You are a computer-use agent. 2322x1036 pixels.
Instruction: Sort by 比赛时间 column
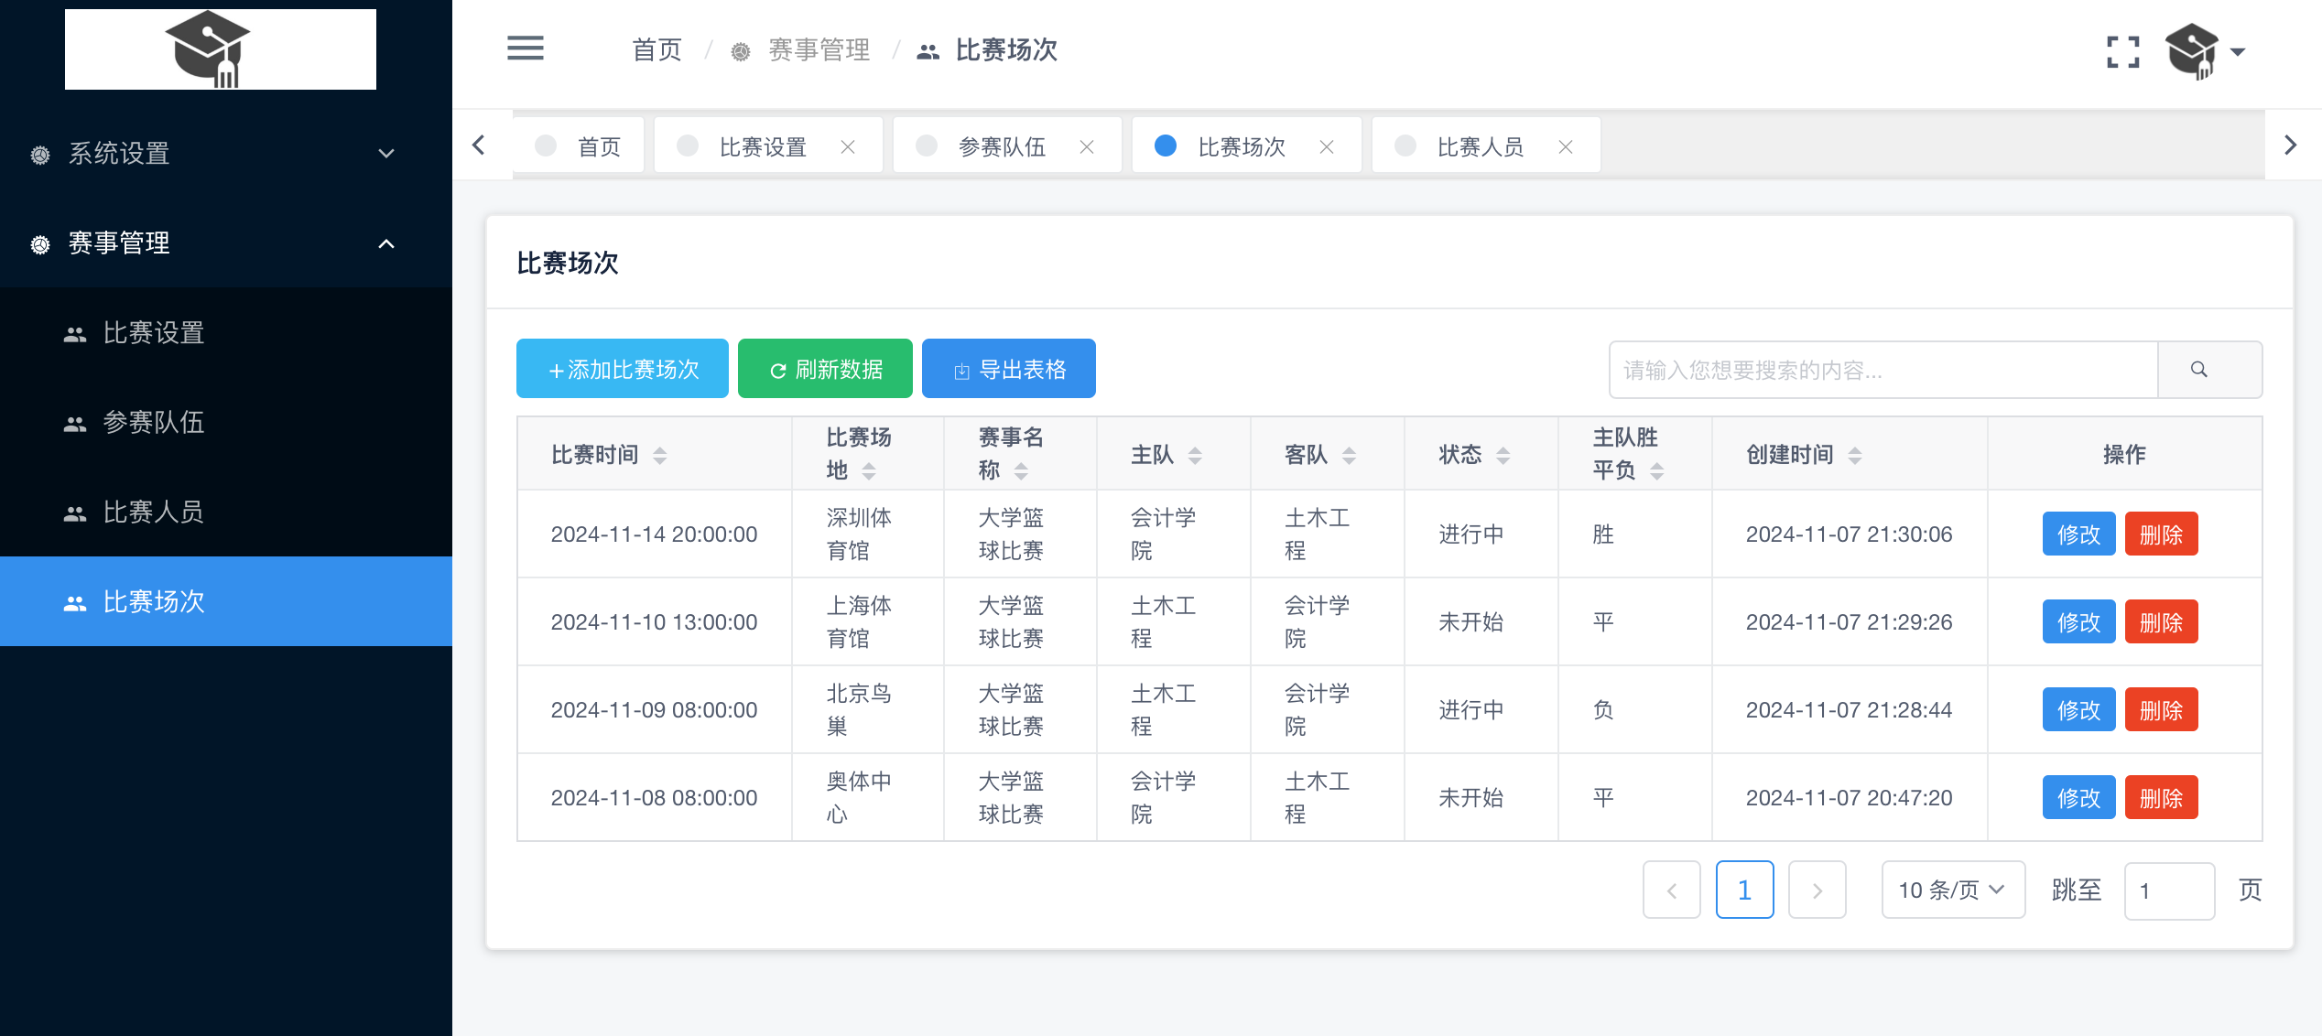click(x=660, y=455)
